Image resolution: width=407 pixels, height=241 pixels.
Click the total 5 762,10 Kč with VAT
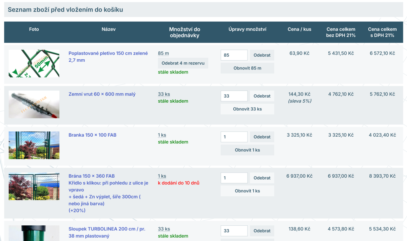click(x=383, y=94)
